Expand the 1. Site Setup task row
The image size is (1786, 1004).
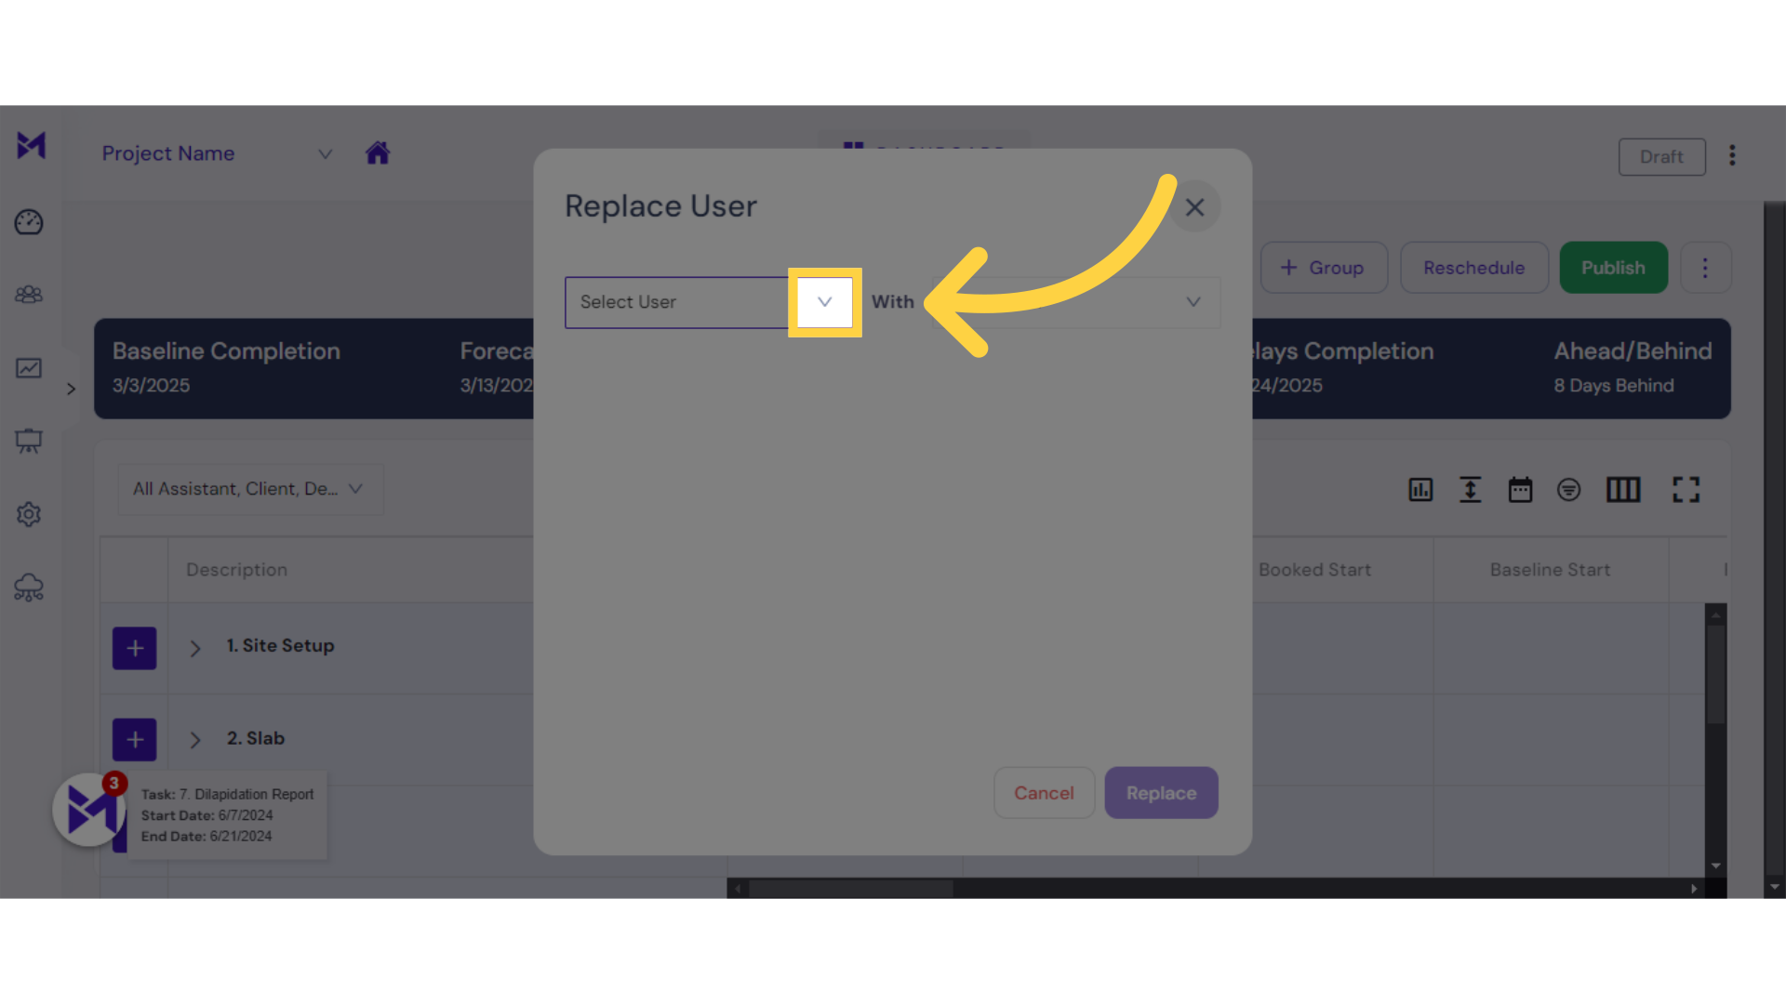[195, 646]
